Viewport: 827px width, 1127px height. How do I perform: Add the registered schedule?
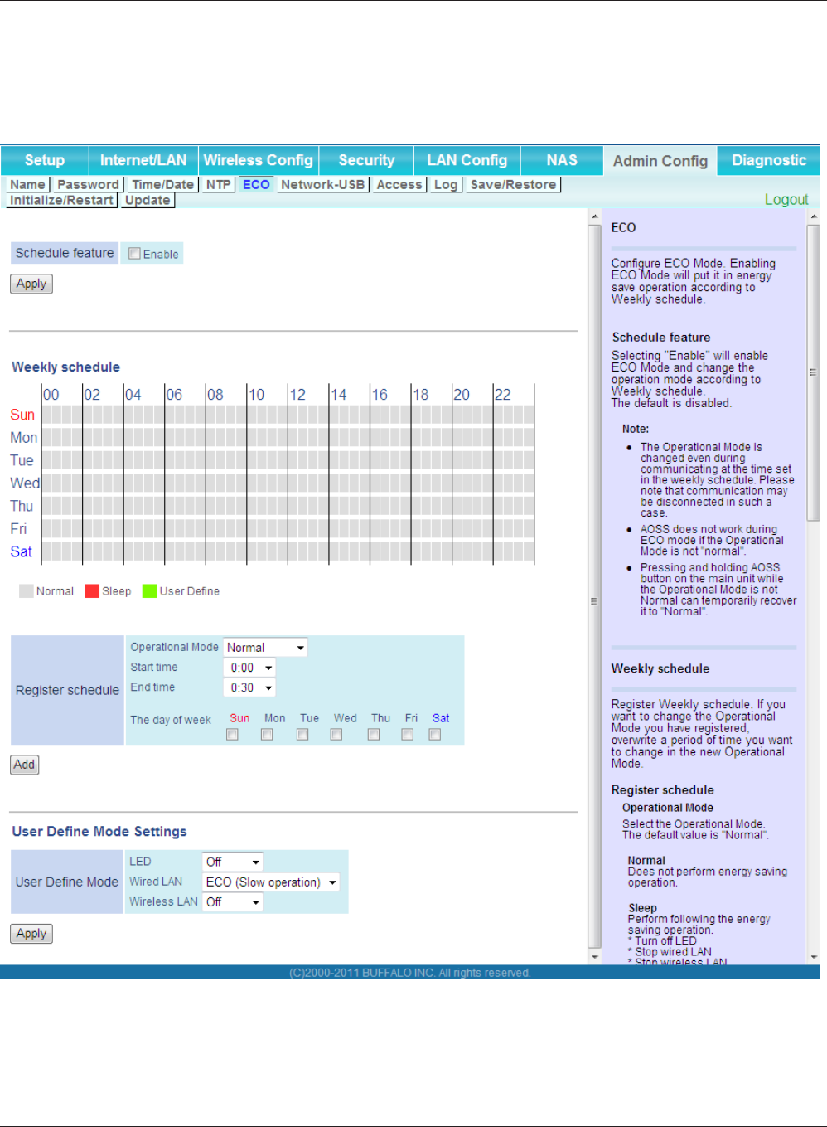click(25, 765)
